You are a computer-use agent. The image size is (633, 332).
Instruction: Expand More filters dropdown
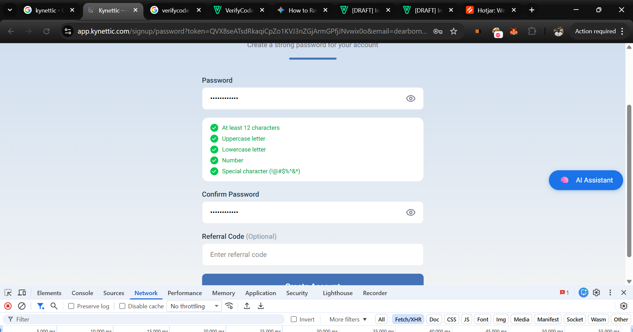coord(348,319)
